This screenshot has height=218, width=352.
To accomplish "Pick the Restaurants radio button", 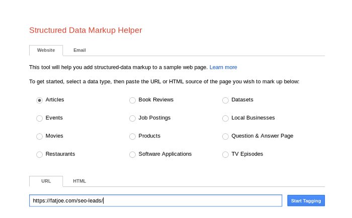I will point(39,154).
